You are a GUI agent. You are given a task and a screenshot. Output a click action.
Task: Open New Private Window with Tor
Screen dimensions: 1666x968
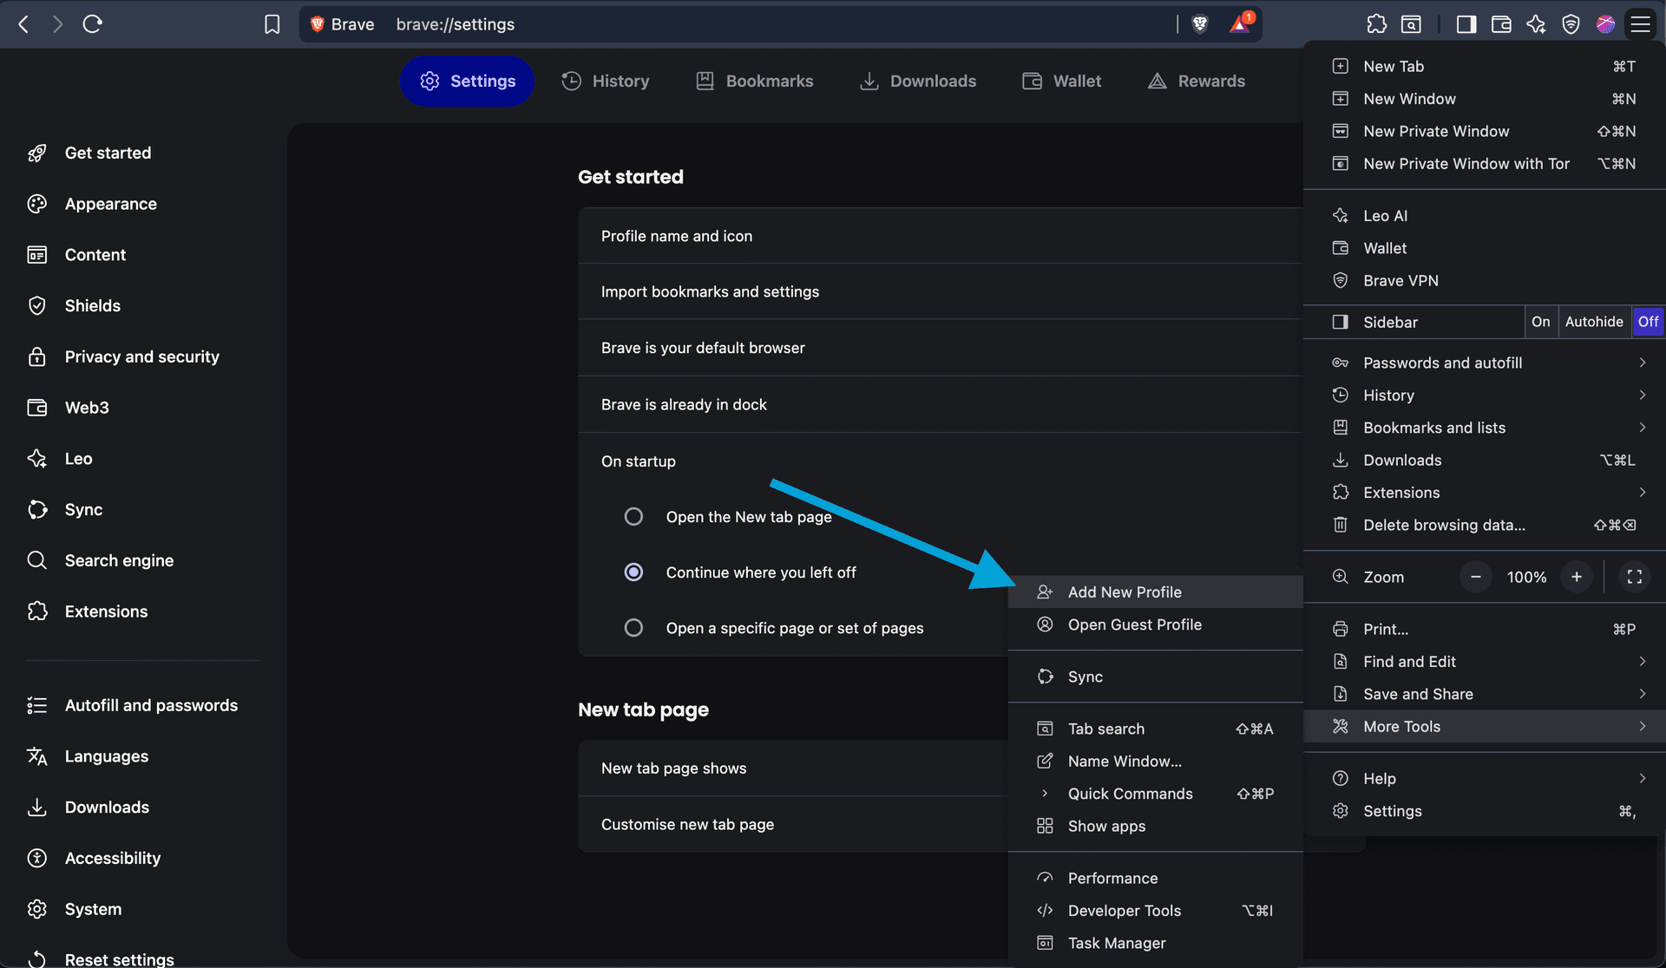(x=1484, y=164)
